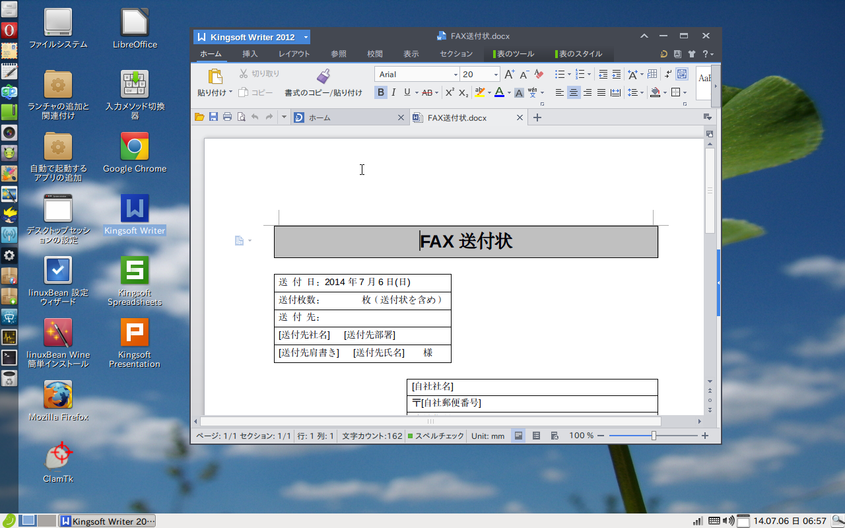Open the numbered list dropdown arrow
This screenshot has width=845, height=528.
(x=589, y=75)
